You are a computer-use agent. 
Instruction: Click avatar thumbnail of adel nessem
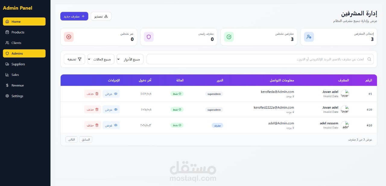tap(345, 125)
